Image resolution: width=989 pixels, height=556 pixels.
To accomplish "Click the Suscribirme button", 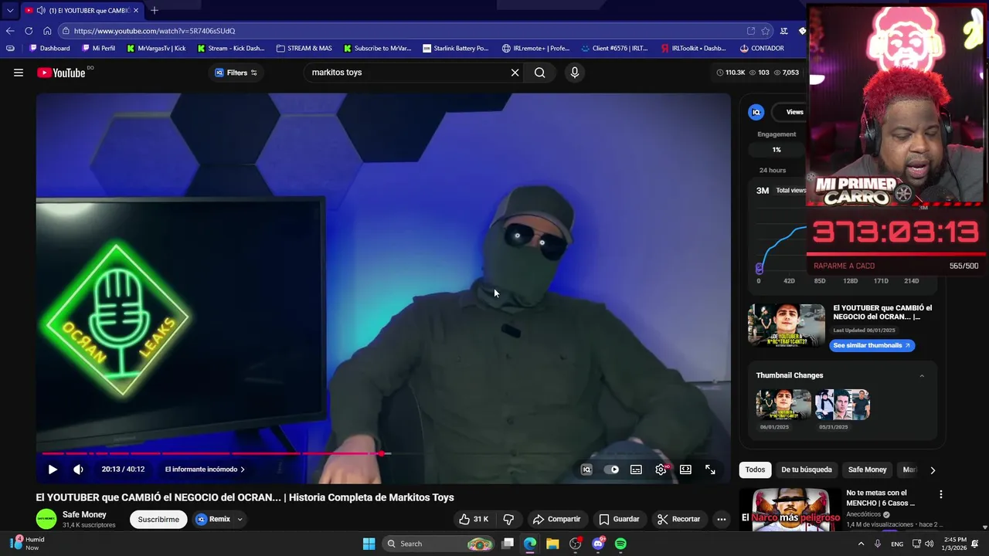I will pos(158,519).
